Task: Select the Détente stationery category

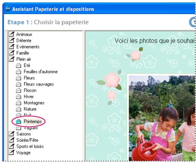Action: [24, 41]
